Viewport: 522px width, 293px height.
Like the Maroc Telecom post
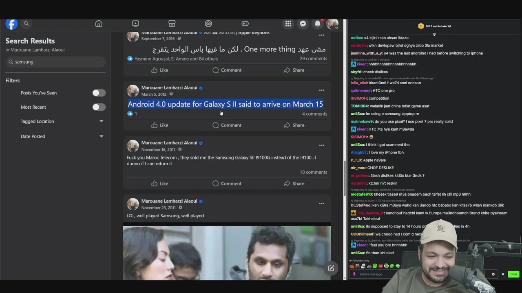[160, 184]
